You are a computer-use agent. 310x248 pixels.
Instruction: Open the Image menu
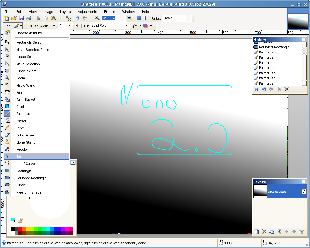[x=48, y=12]
